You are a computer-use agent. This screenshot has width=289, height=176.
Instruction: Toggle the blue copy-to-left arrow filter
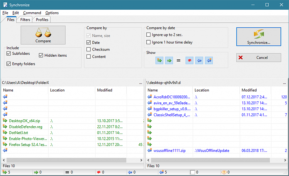[x=199, y=60]
